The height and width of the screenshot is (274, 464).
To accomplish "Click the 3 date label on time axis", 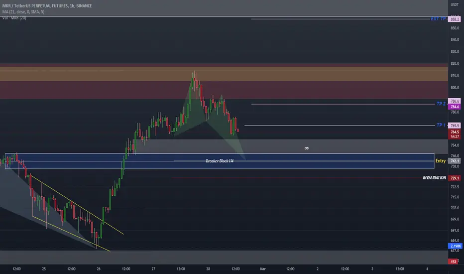I will point(372,269).
